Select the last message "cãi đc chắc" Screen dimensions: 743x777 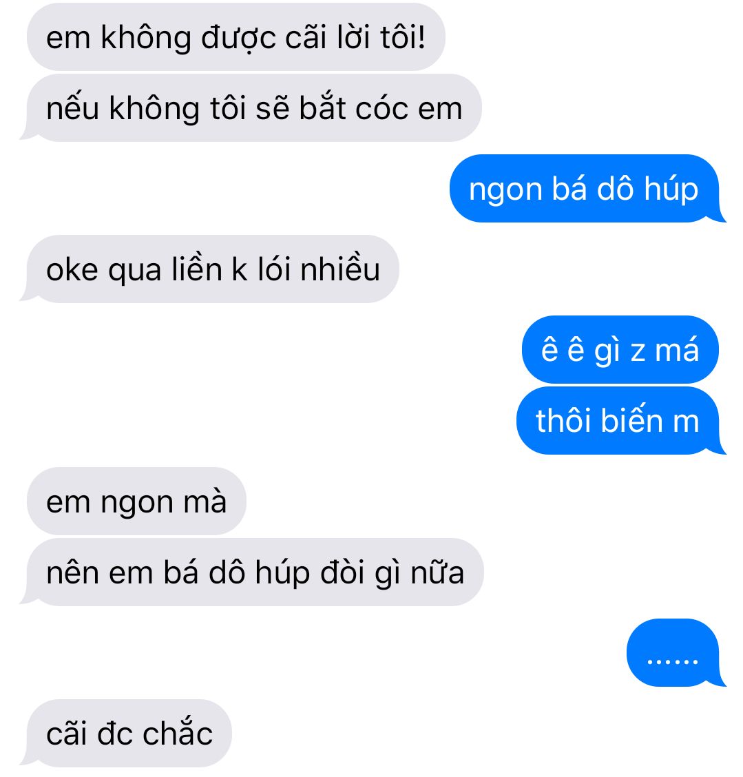tap(126, 734)
